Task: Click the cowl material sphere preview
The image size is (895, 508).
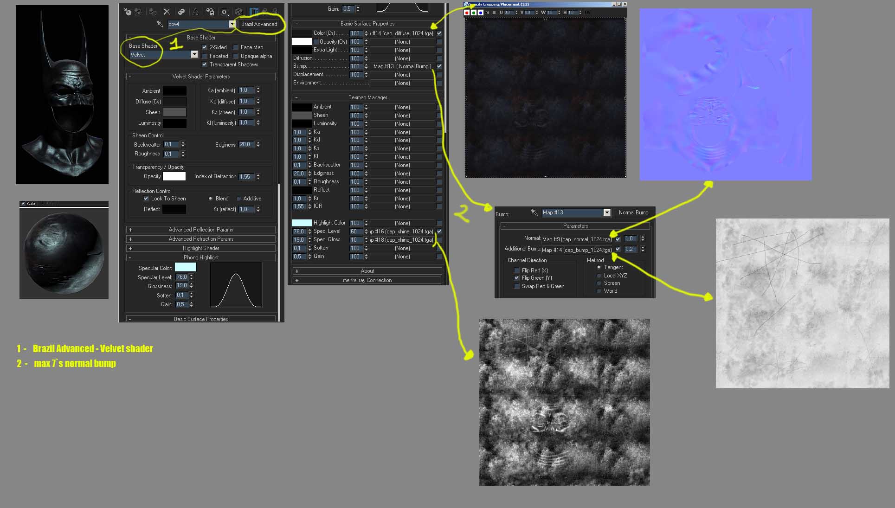Action: 64,253
